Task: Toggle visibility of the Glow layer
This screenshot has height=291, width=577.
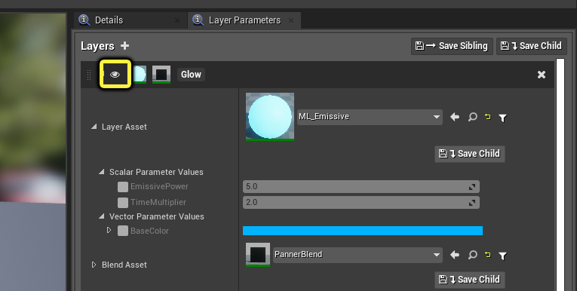Action: pos(115,75)
